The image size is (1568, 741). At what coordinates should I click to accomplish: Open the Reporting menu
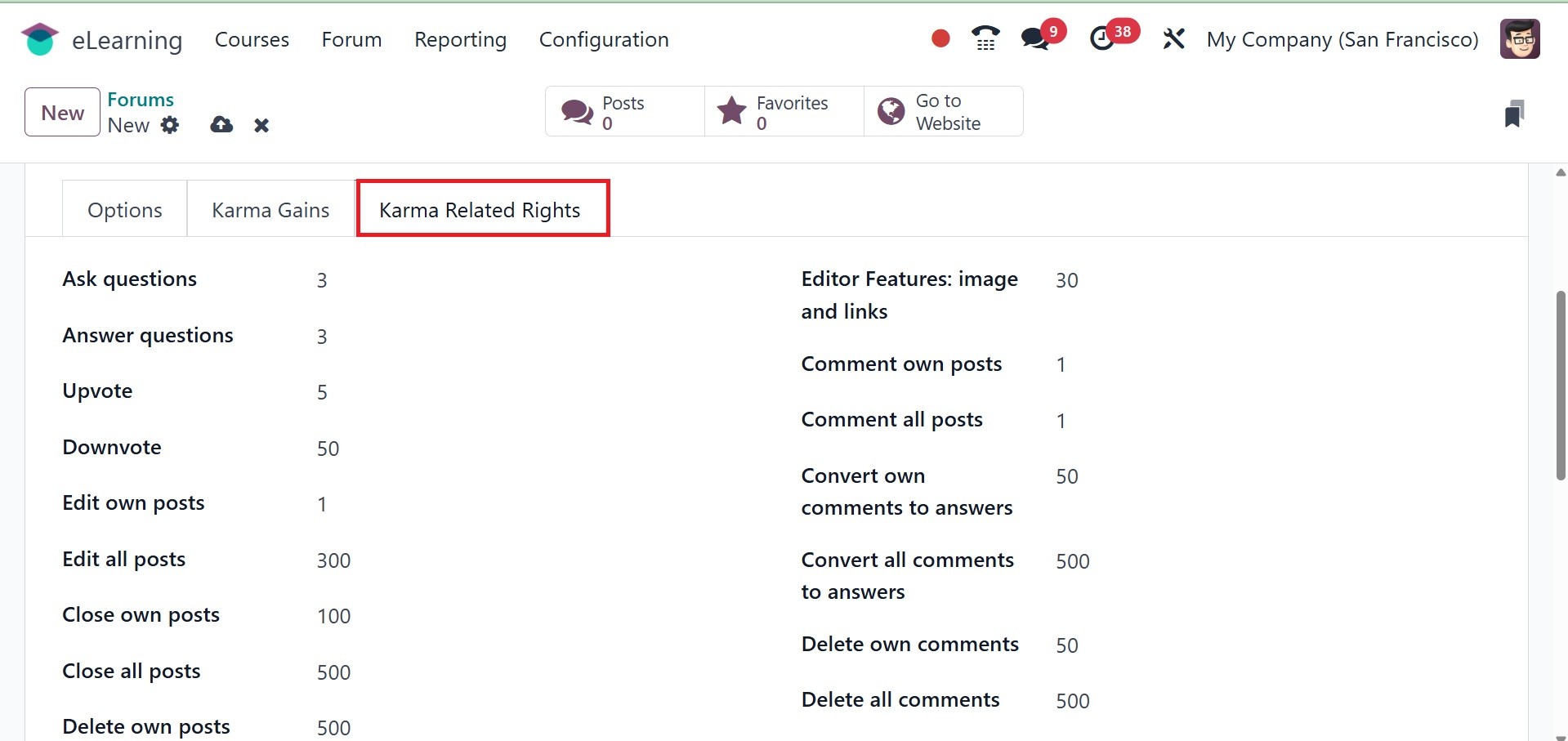coord(460,39)
